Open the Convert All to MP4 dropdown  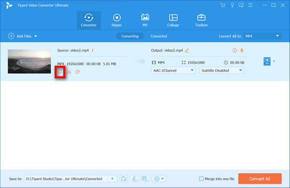tap(262, 36)
